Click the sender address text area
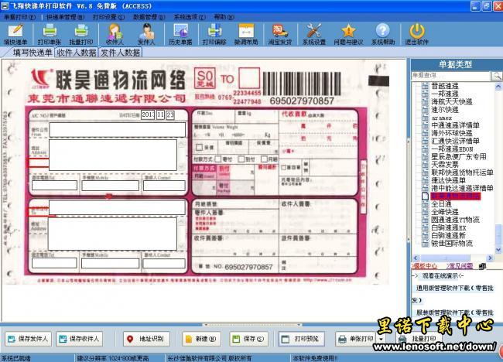The image size is (503, 362). [x=113, y=155]
